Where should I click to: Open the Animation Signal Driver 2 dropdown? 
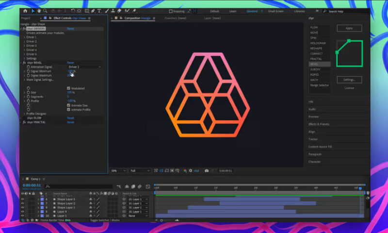click(x=84, y=67)
